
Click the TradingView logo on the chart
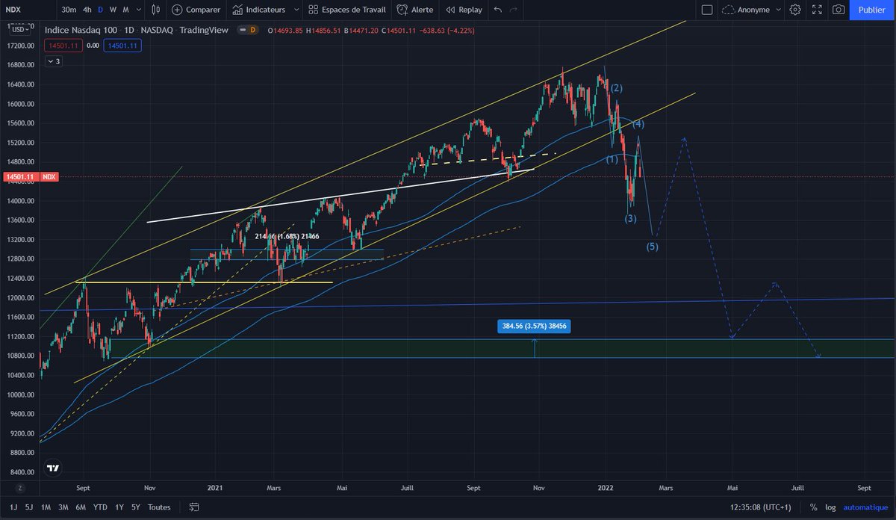tap(52, 468)
